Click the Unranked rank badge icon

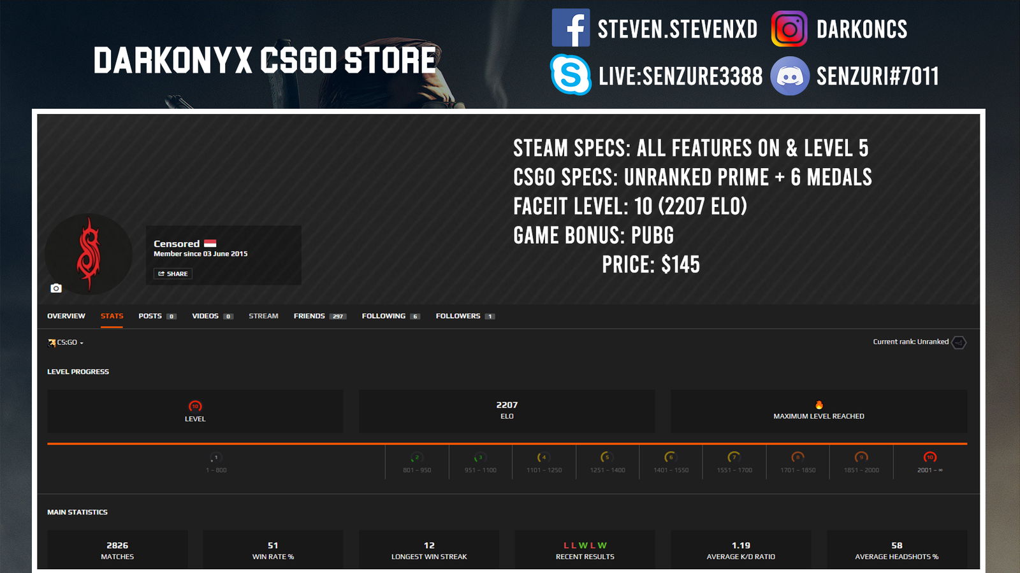(959, 343)
